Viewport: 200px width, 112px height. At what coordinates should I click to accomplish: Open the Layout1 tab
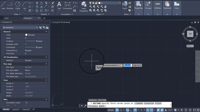pyautogui.click(x=16, y=109)
